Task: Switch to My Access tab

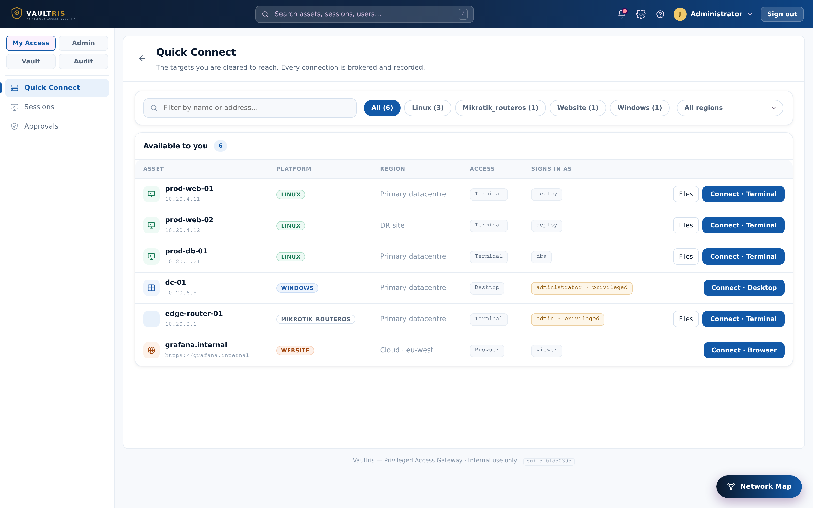Action: click(x=31, y=43)
